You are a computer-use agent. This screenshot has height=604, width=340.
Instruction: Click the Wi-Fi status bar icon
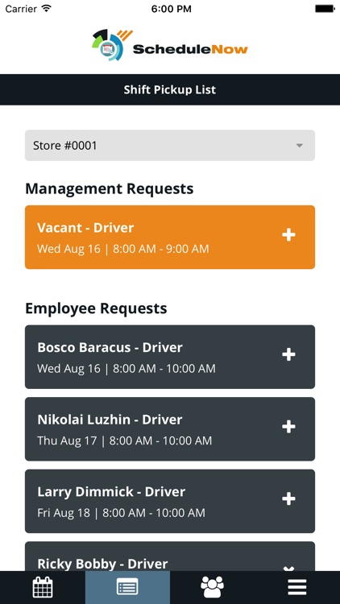click(x=47, y=9)
